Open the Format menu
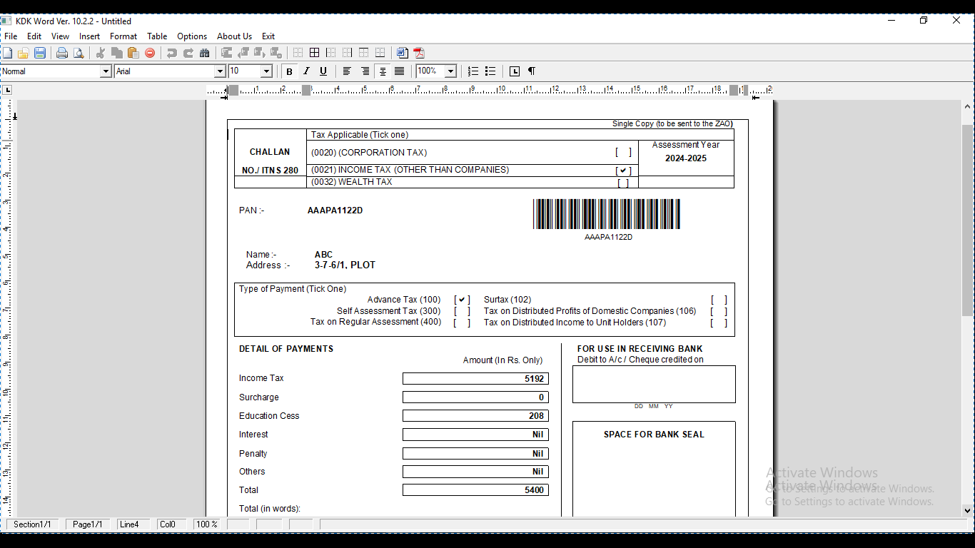This screenshot has height=548, width=975. (x=123, y=36)
